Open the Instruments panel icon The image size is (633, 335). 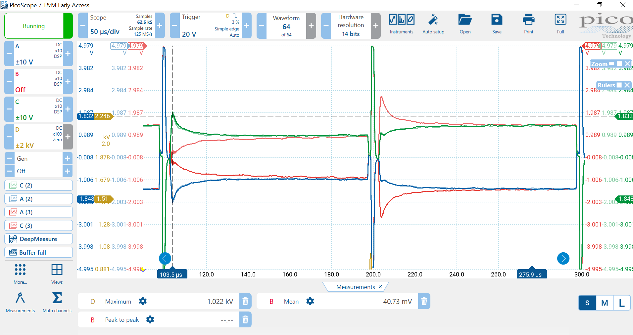coord(401,21)
